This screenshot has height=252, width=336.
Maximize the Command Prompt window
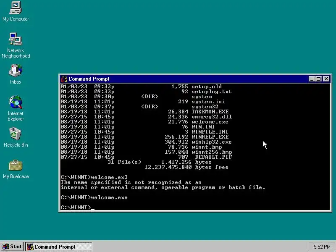319,79
